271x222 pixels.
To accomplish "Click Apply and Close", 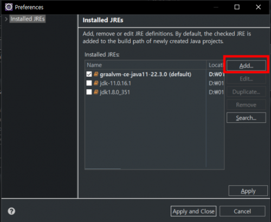I will 193,211.
